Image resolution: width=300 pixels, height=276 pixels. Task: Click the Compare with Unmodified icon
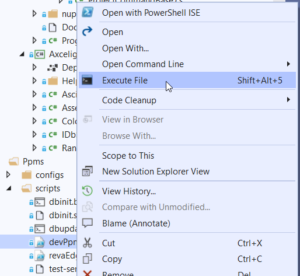(88, 207)
